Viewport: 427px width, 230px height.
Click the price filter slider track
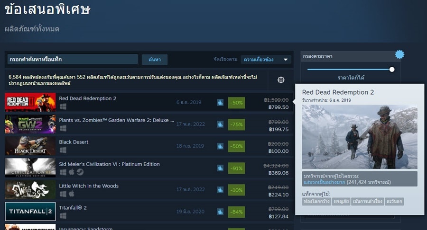click(349, 70)
